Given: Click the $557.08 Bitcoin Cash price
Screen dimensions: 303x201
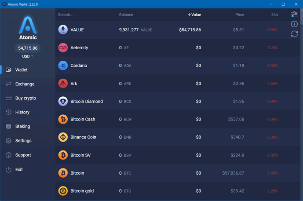Looking at the screenshot, I should (236, 119).
